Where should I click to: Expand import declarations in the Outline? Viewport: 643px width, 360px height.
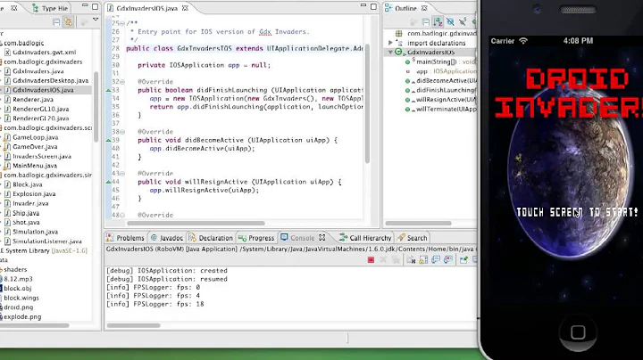[x=390, y=43]
